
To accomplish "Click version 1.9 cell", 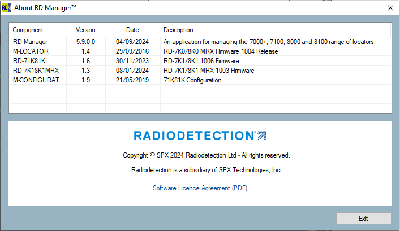I will pyautogui.click(x=85, y=80).
